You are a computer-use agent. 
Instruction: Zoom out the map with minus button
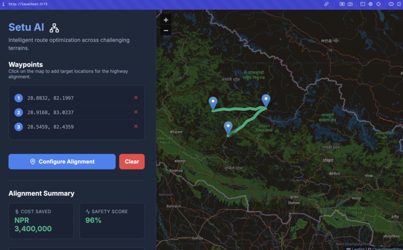pos(166,30)
